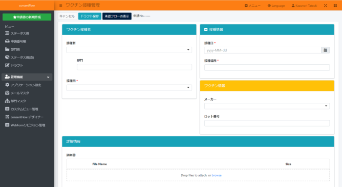Expand the 接種回 dropdown
342x187 pixels.
coord(129,88)
